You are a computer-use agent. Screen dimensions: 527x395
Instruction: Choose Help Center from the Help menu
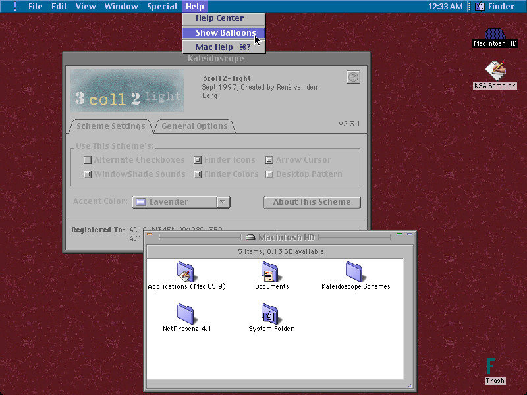[224, 18]
